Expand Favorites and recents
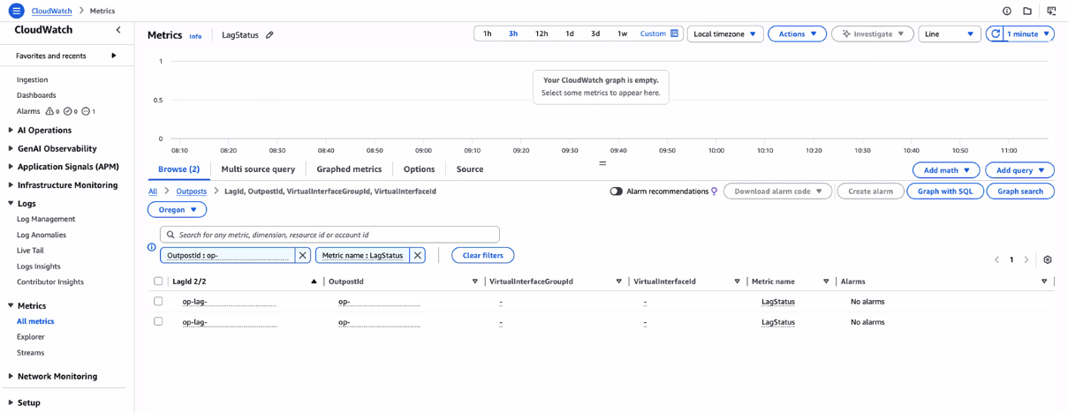Image resolution: width=1068 pixels, height=413 pixels. tap(113, 56)
